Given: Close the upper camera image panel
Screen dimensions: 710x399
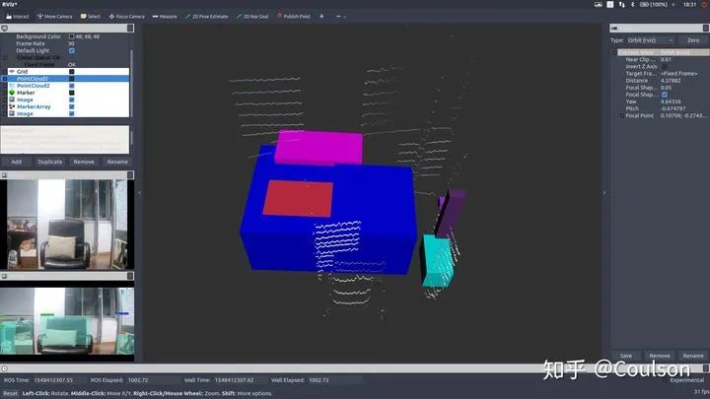Looking at the screenshot, I should (x=130, y=175).
